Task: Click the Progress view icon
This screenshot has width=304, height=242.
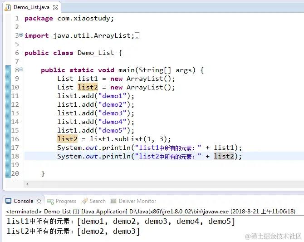Action: (x=50, y=202)
